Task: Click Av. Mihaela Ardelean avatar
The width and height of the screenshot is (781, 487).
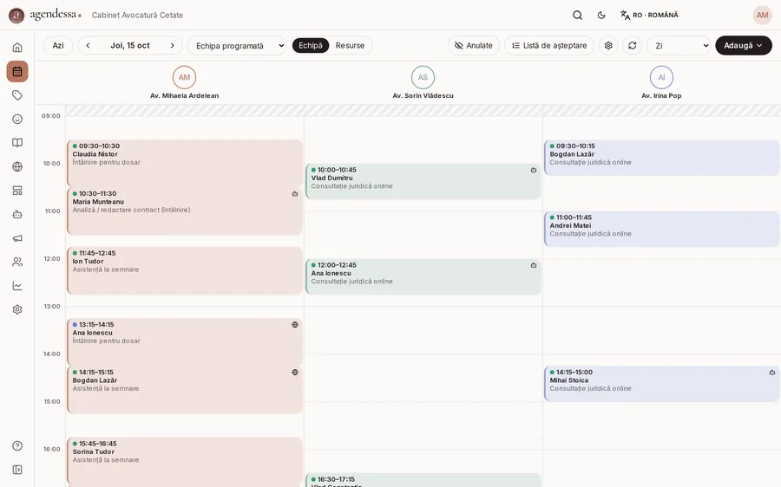Action: pos(184,78)
